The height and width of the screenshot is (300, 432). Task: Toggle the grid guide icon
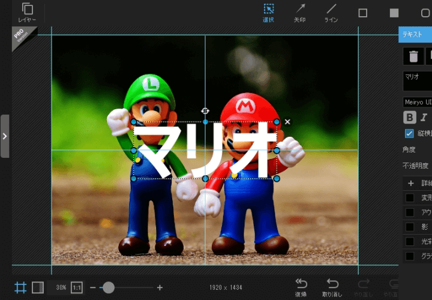tap(20, 287)
